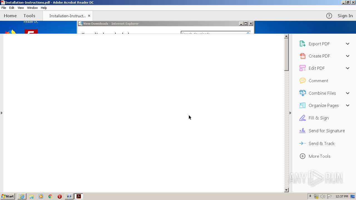Click the volume speaker tray icon

pyautogui.click(x=323, y=196)
